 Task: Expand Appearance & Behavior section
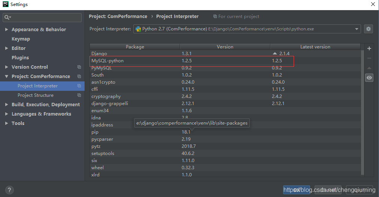pos(6,29)
